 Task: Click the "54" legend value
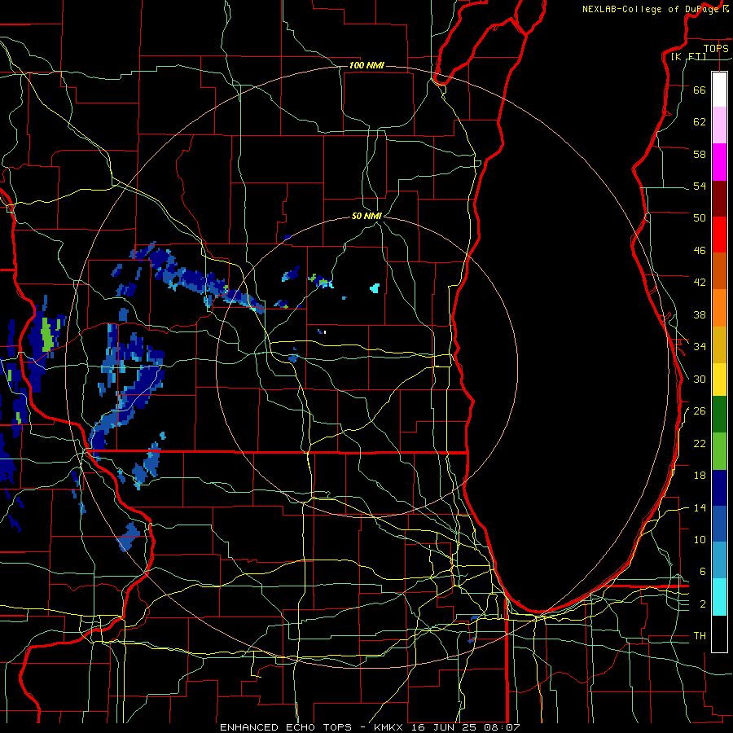700,186
